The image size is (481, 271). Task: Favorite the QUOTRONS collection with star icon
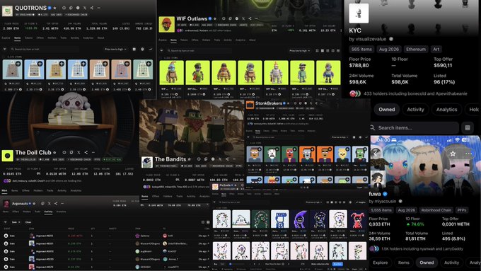tap(55, 8)
